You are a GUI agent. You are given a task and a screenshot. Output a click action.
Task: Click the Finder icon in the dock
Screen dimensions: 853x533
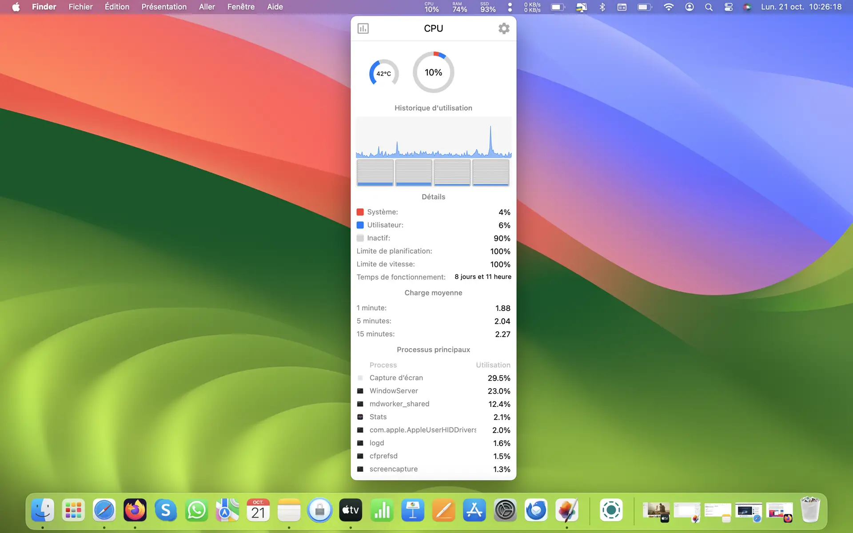click(43, 509)
